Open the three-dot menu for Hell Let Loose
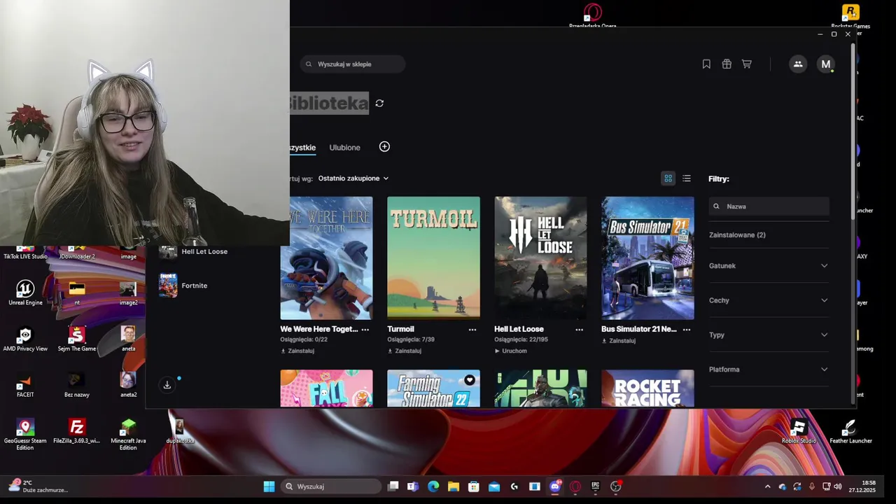This screenshot has height=504, width=896. tap(579, 329)
